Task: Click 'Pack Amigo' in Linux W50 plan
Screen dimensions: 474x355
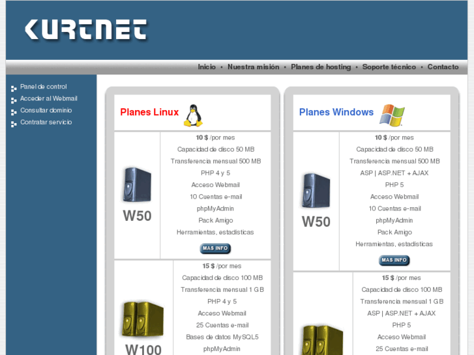Action: (x=216, y=221)
